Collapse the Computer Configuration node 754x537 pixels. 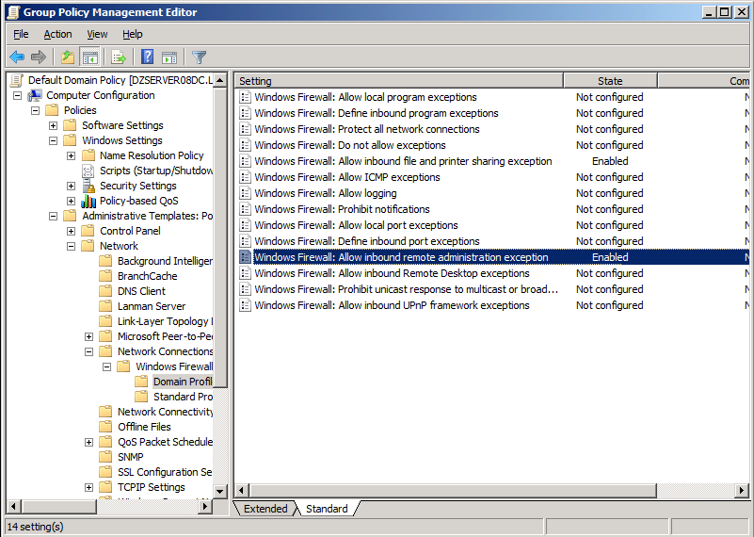pos(17,95)
